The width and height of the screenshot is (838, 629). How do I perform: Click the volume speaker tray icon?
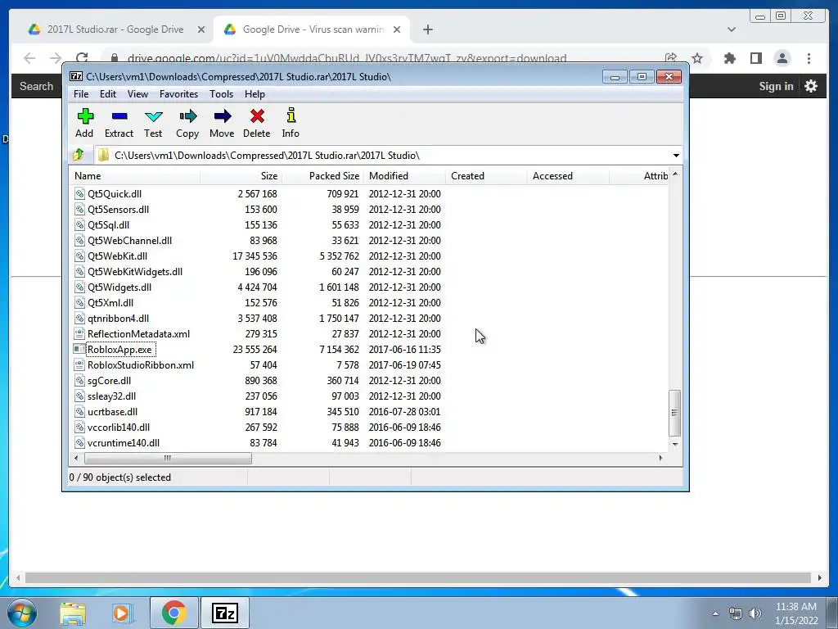[755, 613]
